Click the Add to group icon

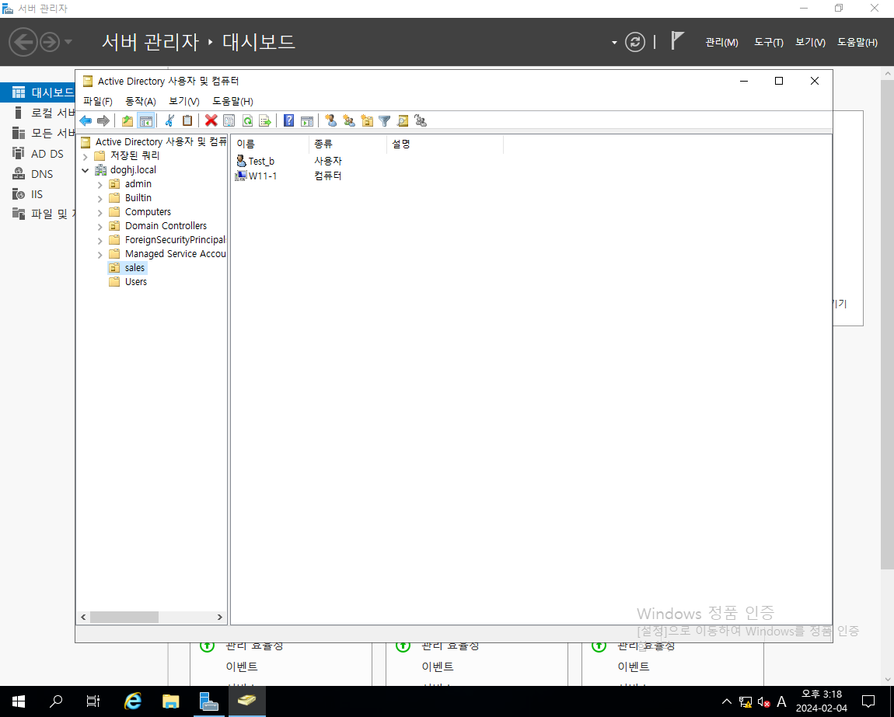[x=421, y=121]
